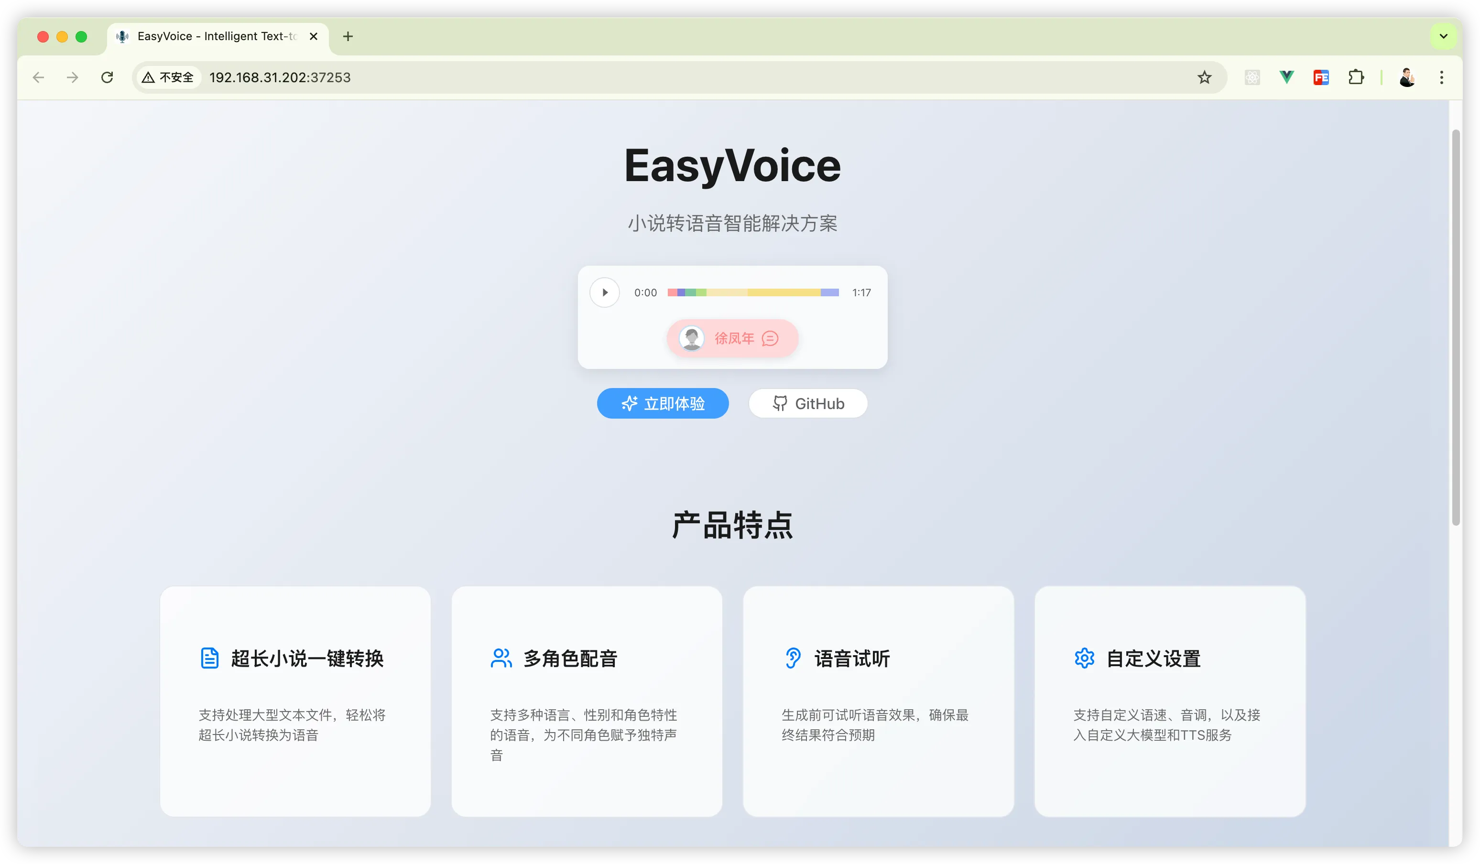Select the EasyVoice browser tab
Image resolution: width=1480 pixels, height=864 pixels.
pos(218,36)
